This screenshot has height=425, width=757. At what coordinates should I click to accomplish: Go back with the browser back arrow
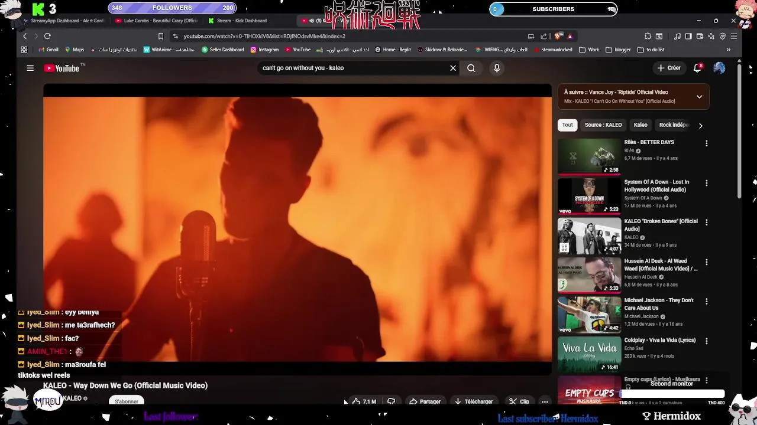coord(25,36)
